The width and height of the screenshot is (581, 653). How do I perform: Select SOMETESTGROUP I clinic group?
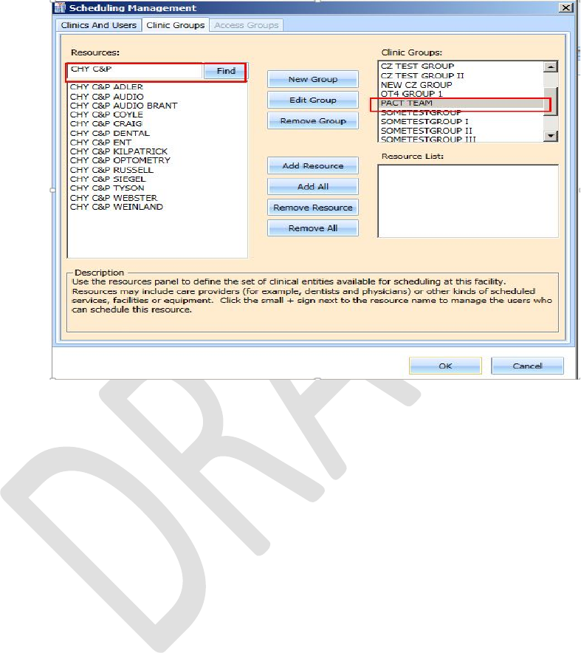click(424, 122)
